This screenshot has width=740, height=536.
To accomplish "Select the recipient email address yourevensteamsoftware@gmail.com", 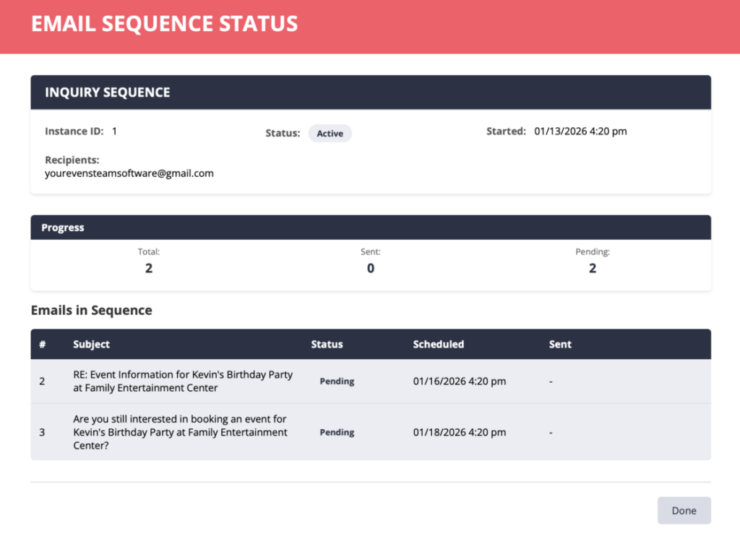I will [x=129, y=173].
